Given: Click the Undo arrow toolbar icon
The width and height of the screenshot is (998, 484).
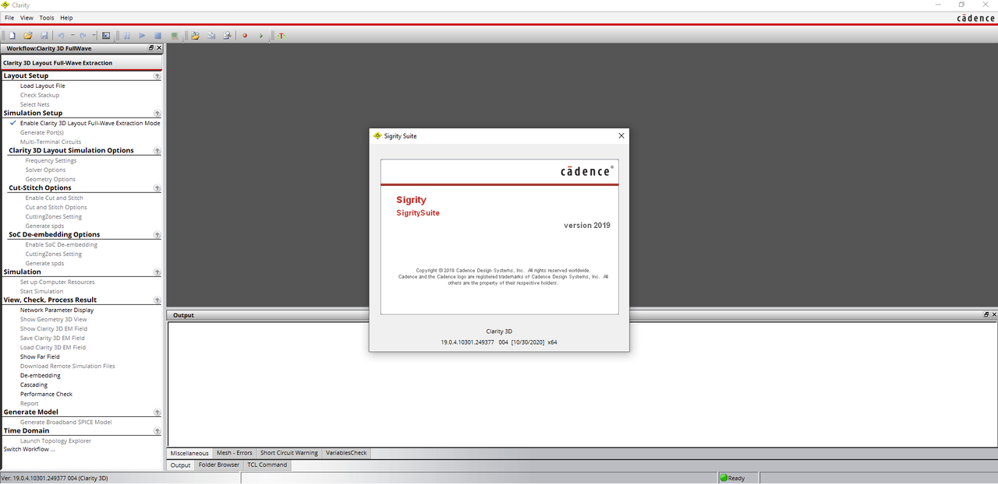Looking at the screenshot, I should (61, 36).
